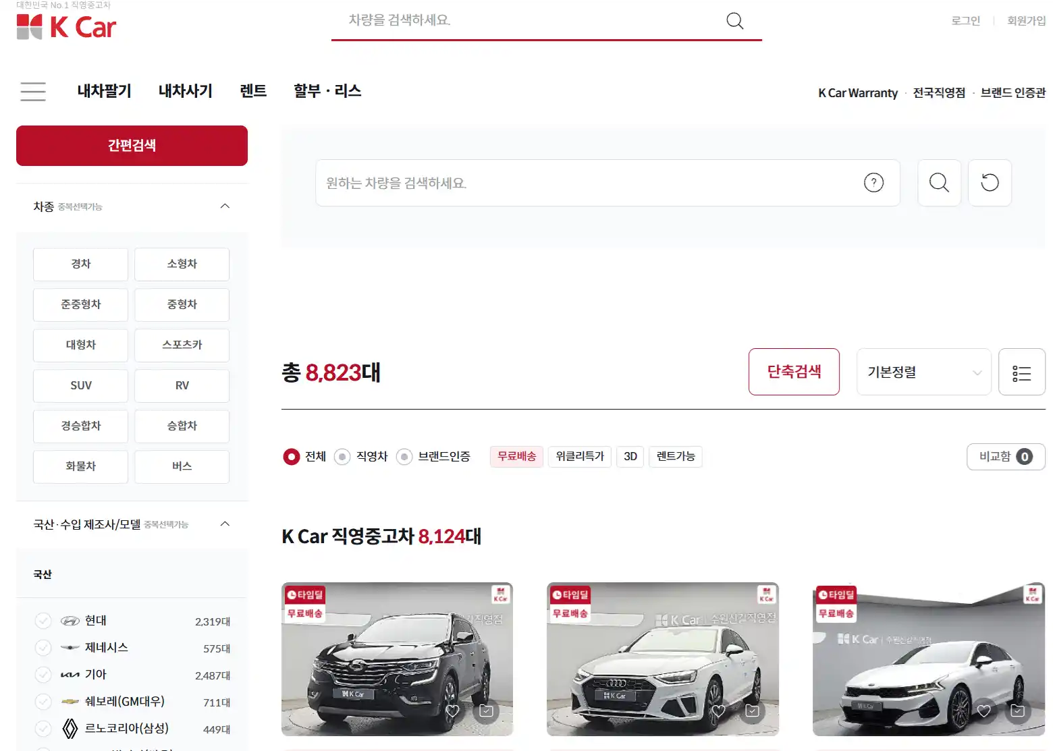Click the Renault Korea brand logo
1053x751 pixels.
(70, 729)
